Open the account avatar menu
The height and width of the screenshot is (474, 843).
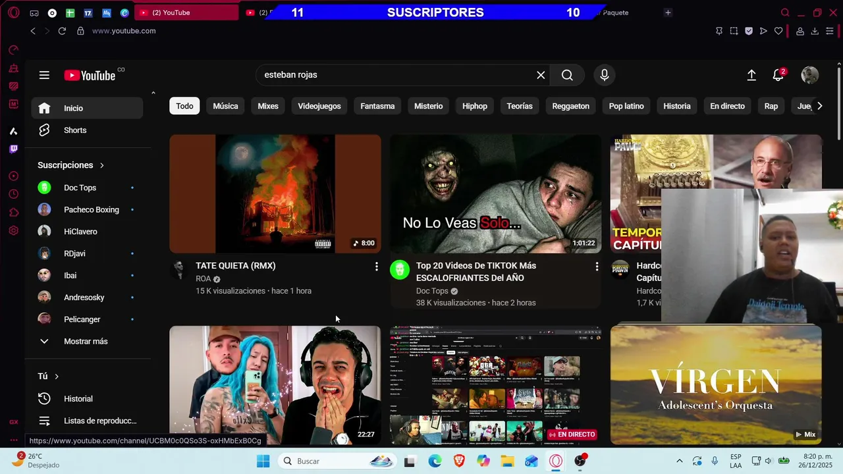click(x=809, y=75)
